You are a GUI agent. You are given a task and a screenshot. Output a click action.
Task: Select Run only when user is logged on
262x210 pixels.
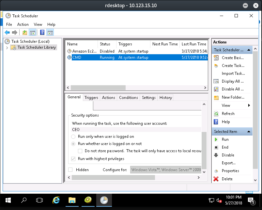click(73, 137)
